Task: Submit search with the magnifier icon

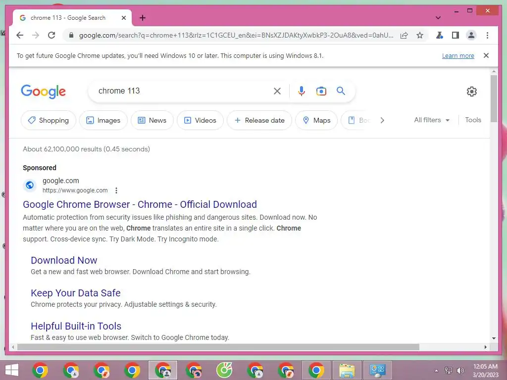Action: coord(341,91)
